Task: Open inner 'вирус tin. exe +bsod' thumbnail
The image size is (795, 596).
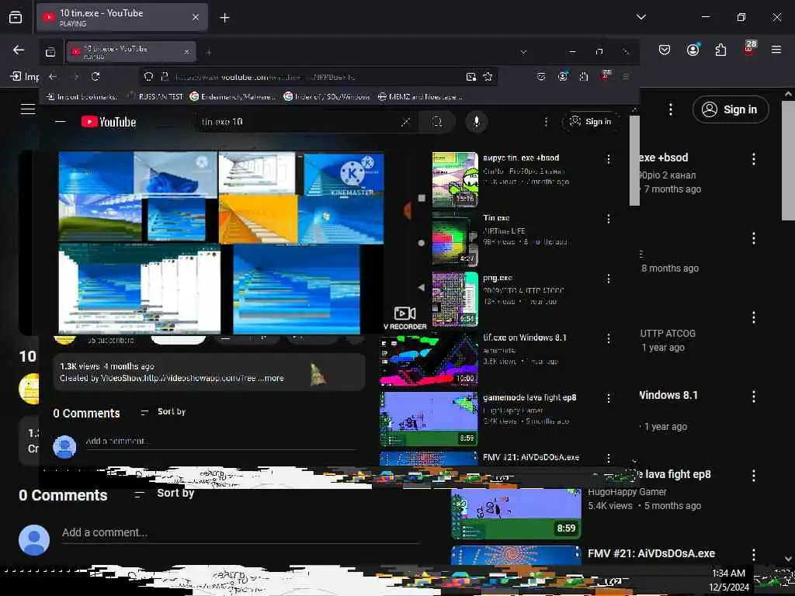Action: (455, 179)
